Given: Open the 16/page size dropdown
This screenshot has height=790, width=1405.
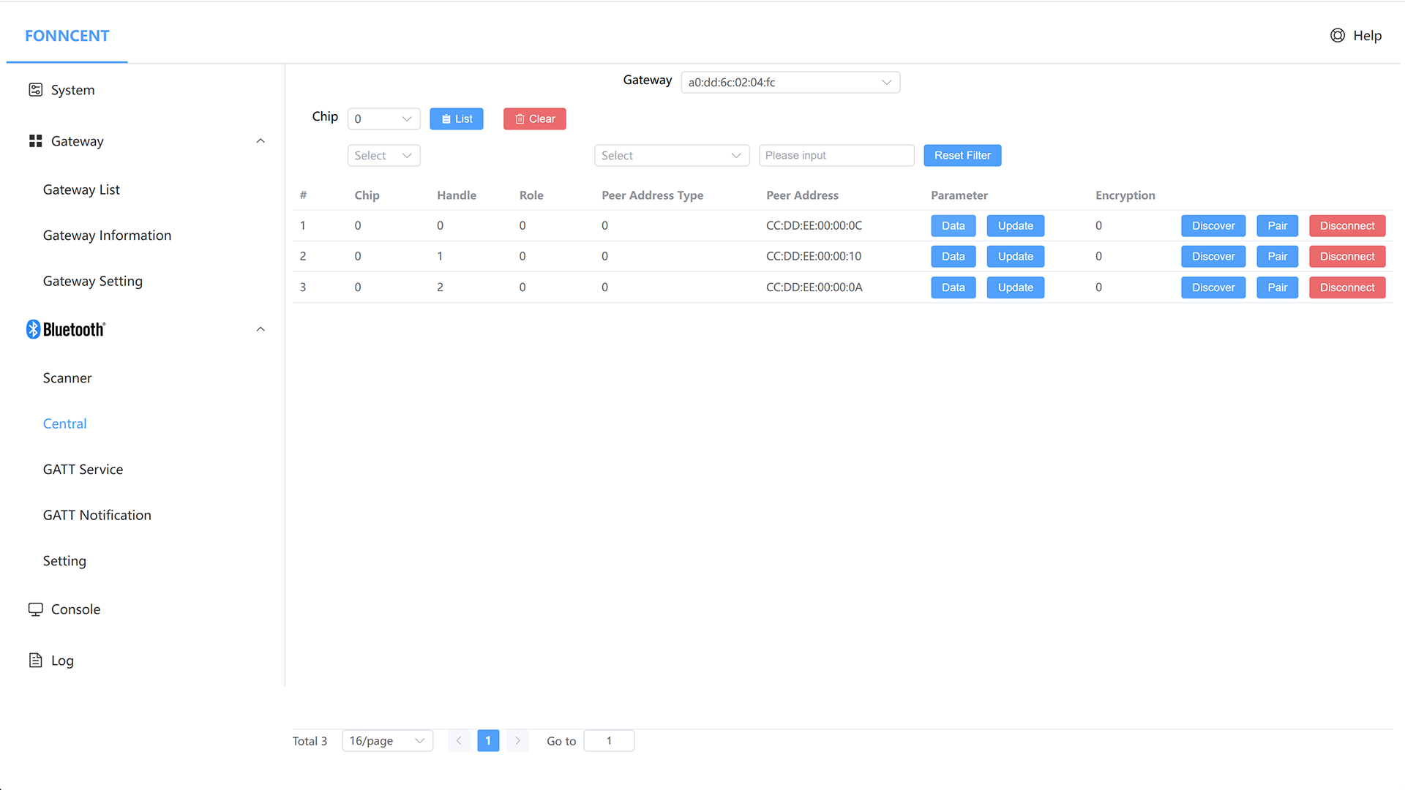Looking at the screenshot, I should [387, 741].
